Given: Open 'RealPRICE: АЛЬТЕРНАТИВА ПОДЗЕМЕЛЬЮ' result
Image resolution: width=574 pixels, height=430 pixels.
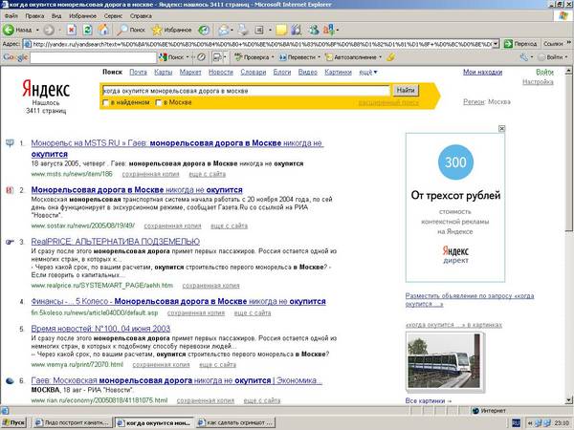Looking at the screenshot, I should [x=116, y=242].
